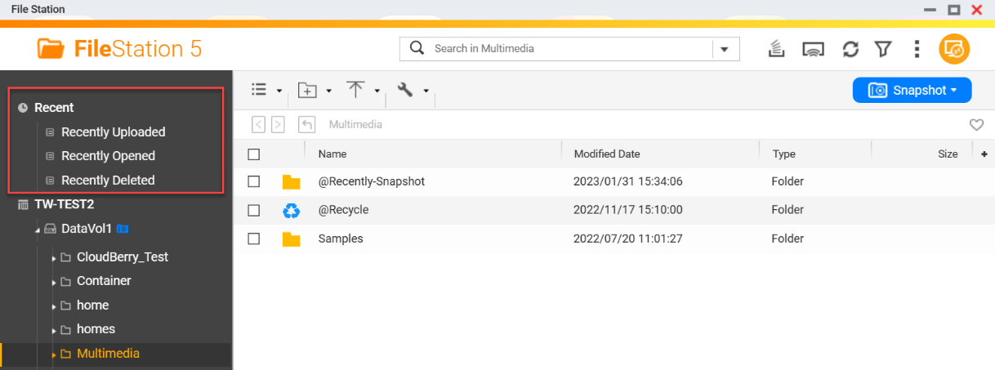Select TW-TEST2 in the sidebar
The image size is (995, 370).
coord(64,204)
